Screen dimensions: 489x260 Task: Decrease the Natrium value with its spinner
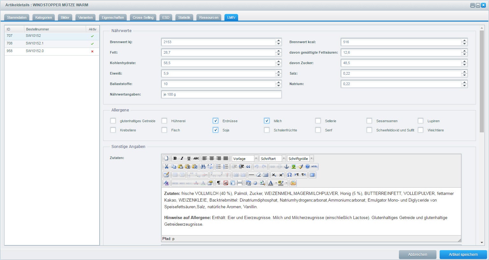464,86
